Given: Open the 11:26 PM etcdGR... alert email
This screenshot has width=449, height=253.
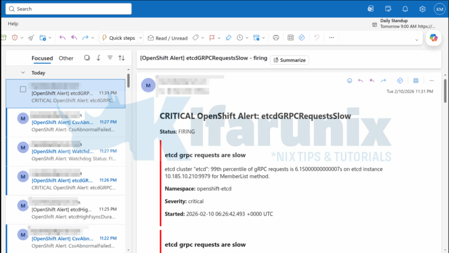Looking at the screenshot, I should 66,181.
